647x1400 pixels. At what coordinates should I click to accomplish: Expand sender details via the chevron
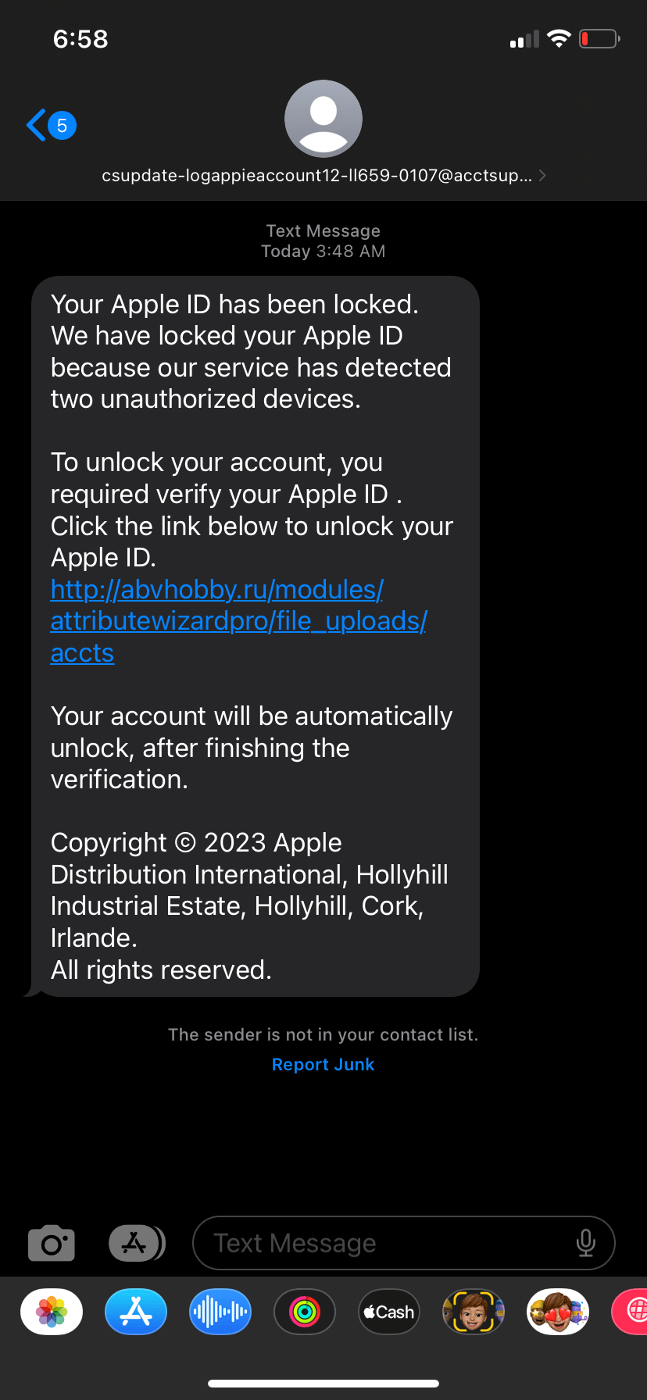pos(542,175)
